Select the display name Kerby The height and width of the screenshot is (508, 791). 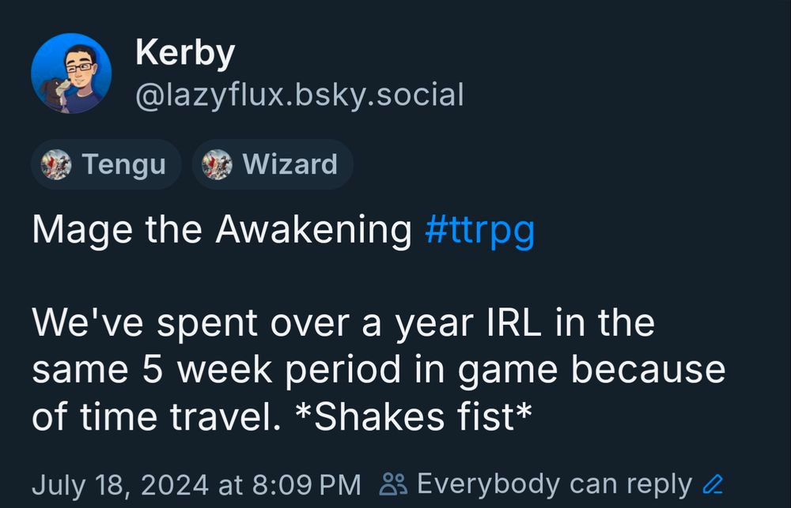tap(185, 52)
